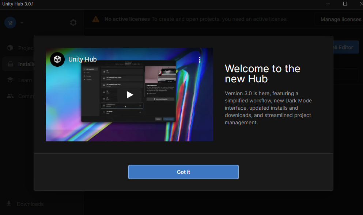Minimize the Unity Hub window
This screenshot has height=215, width=363.
328,4
